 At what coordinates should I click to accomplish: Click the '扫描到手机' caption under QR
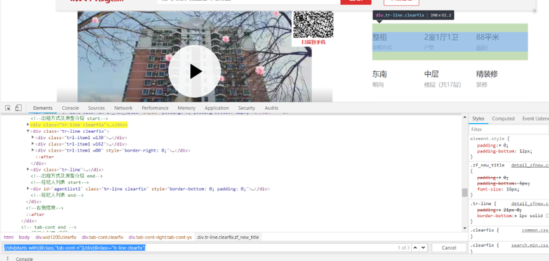(x=314, y=42)
